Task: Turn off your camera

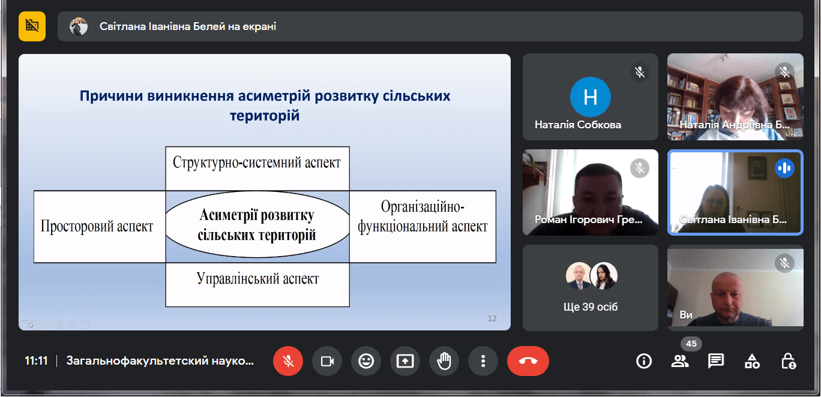Action: (327, 361)
